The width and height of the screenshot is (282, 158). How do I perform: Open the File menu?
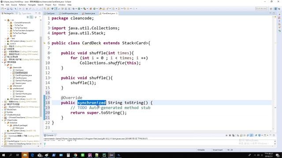[x=2, y=5]
